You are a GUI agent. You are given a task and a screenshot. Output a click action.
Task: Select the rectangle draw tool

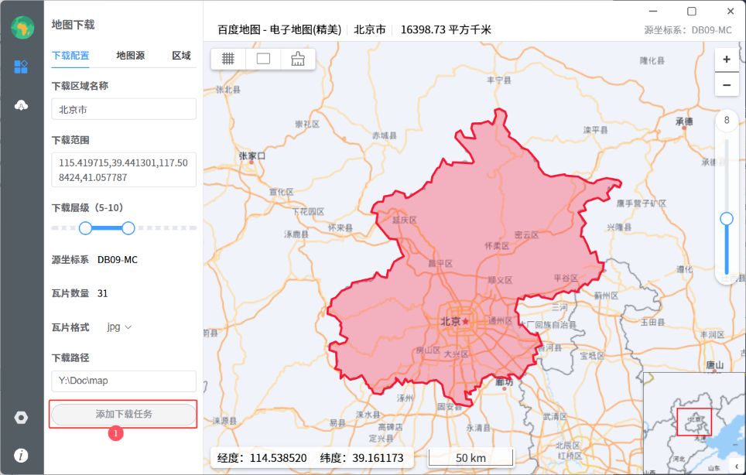click(x=263, y=59)
